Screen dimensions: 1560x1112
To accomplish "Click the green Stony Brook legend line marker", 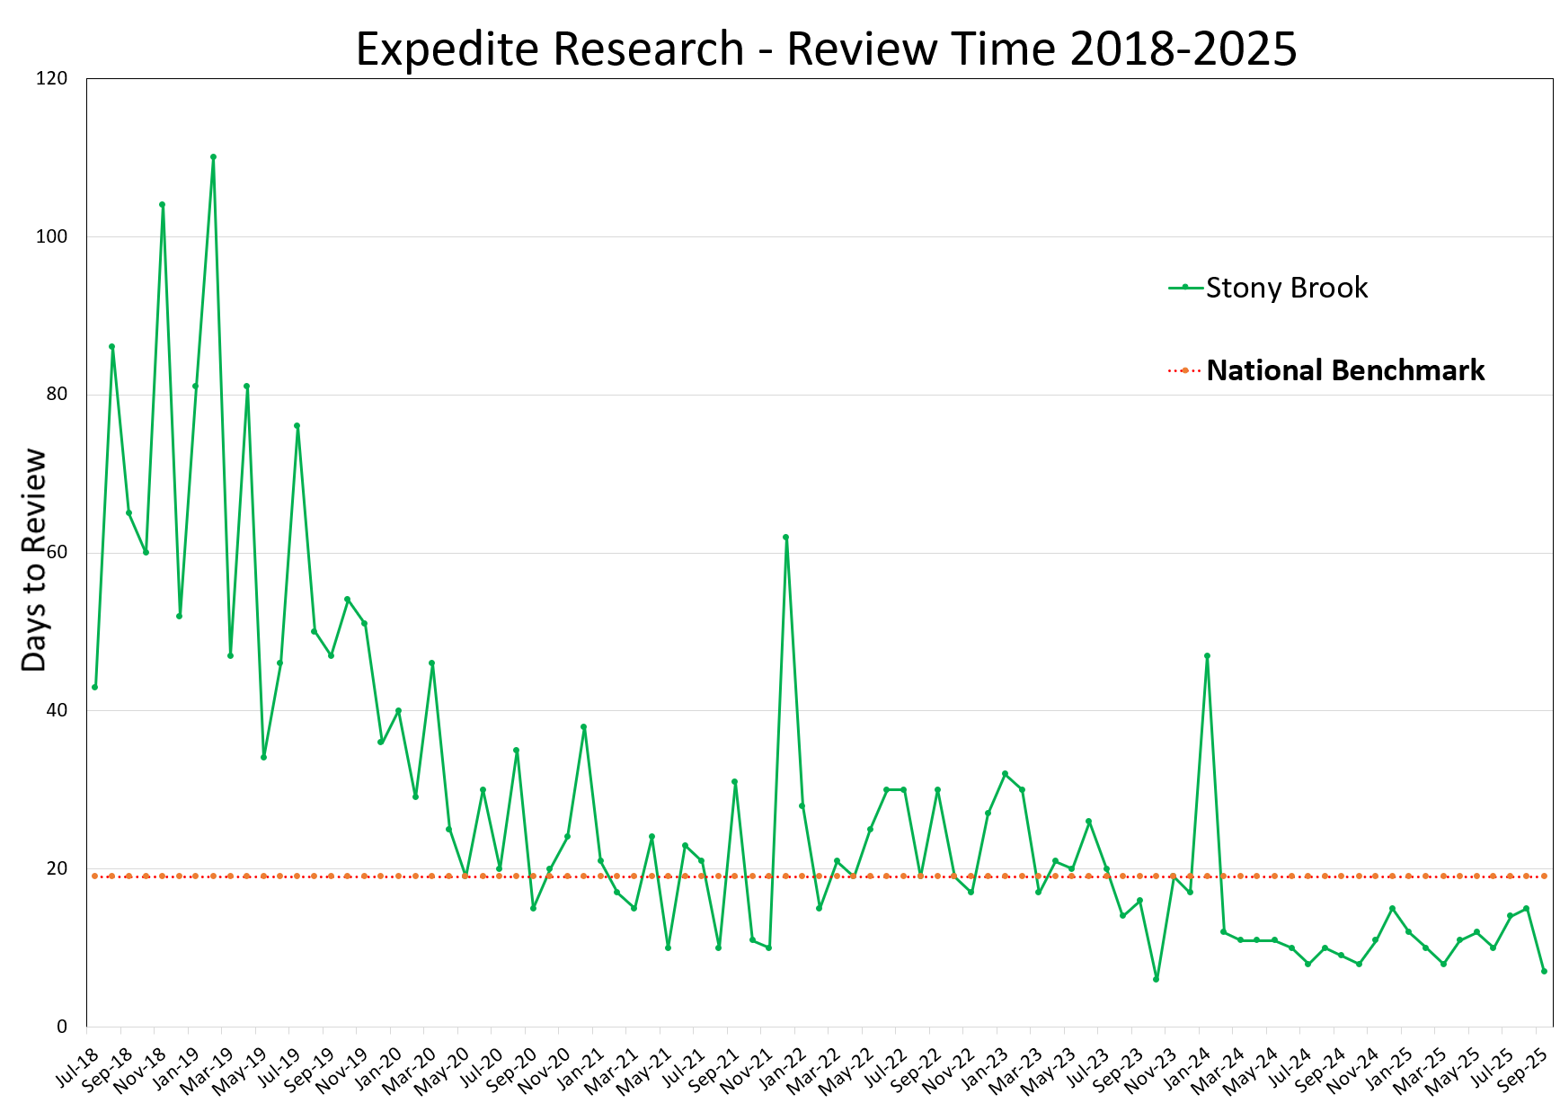I will click(x=1185, y=288).
